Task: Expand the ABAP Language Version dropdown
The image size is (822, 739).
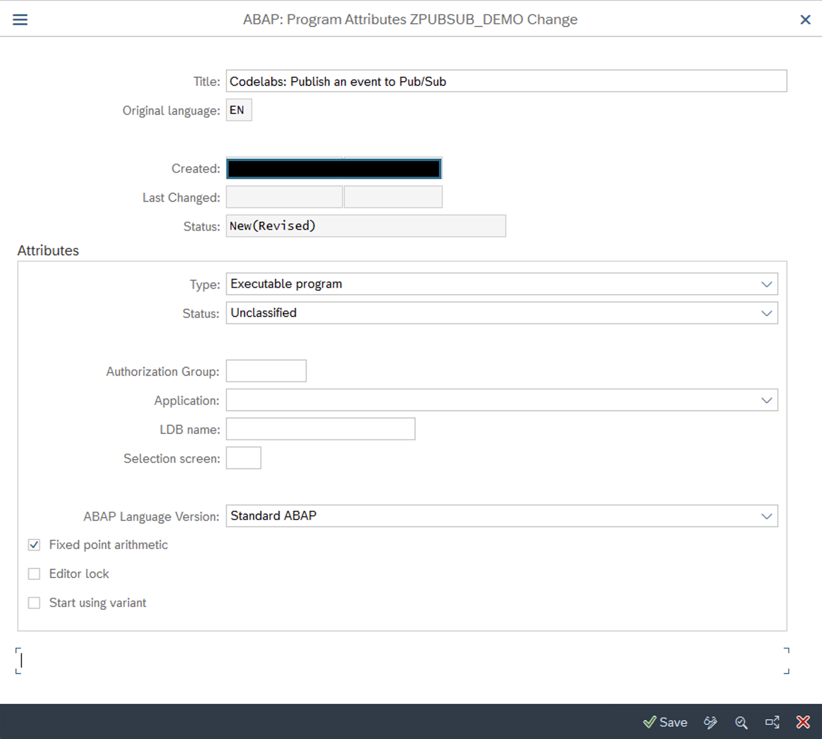Action: pos(767,516)
